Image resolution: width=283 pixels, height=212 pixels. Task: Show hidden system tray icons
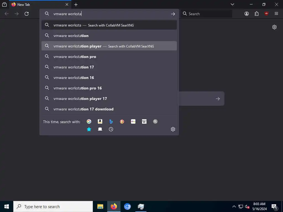pyautogui.click(x=234, y=206)
